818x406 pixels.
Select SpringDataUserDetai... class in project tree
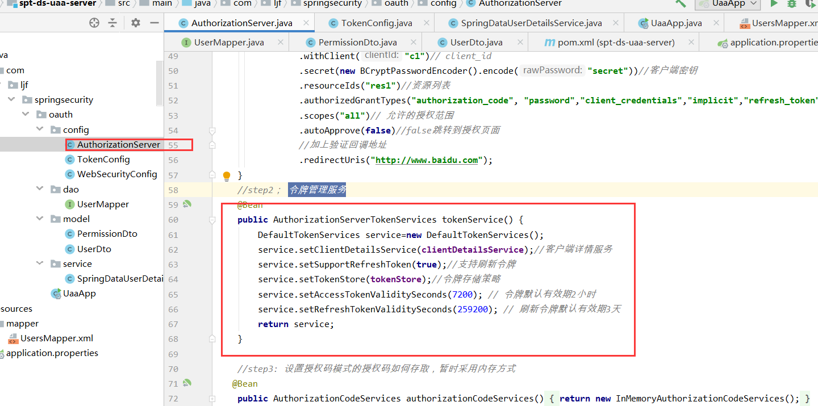(115, 278)
